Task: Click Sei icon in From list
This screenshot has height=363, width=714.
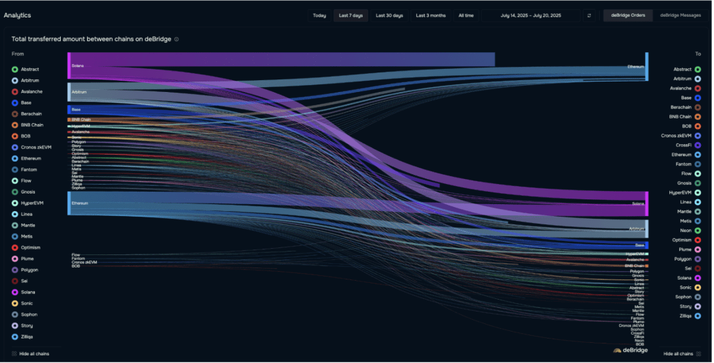Action: (x=15, y=281)
